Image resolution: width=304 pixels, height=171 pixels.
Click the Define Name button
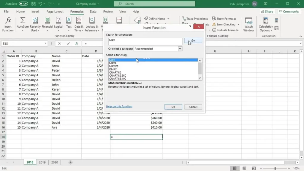(155, 19)
